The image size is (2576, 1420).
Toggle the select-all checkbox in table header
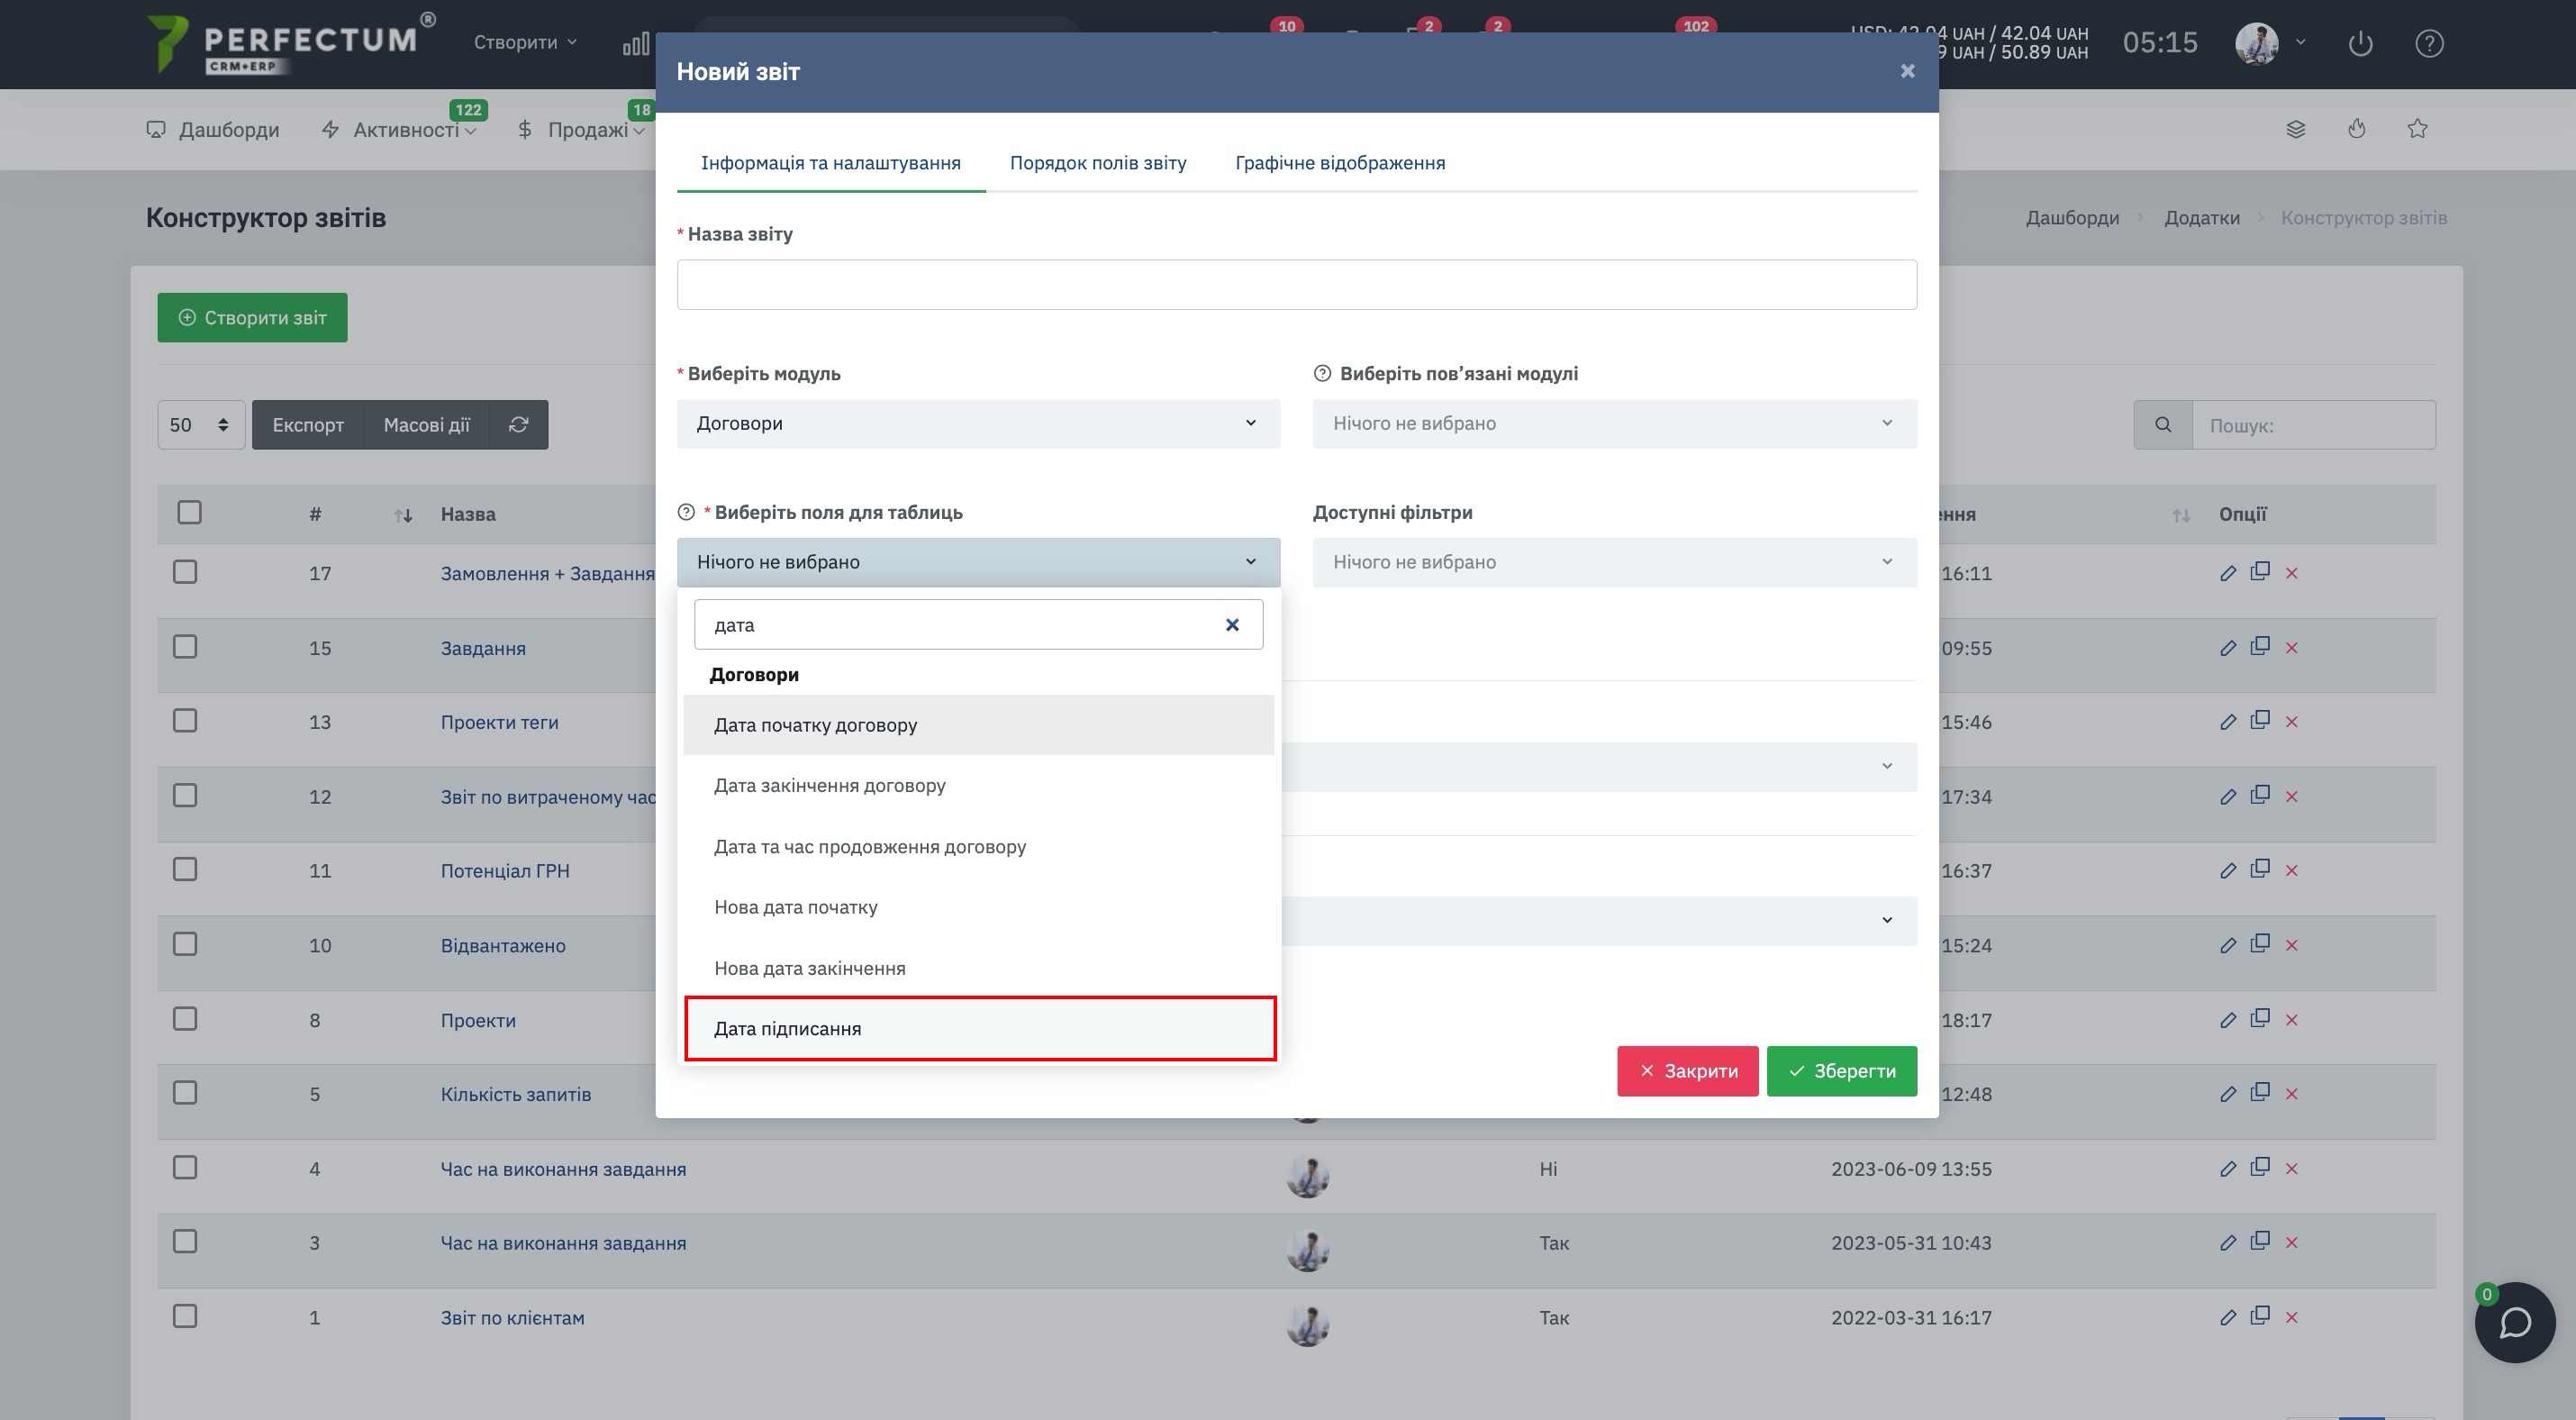[189, 513]
